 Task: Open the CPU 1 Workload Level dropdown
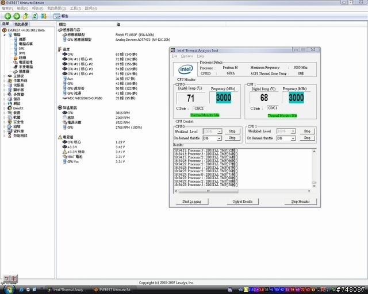293,131
